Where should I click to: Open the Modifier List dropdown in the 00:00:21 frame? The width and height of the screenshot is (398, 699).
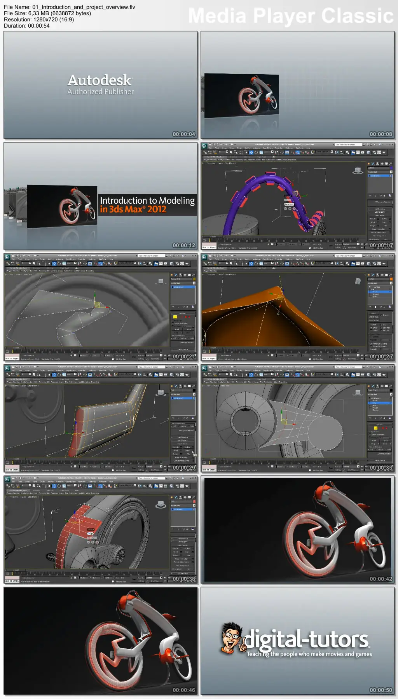coord(183,283)
